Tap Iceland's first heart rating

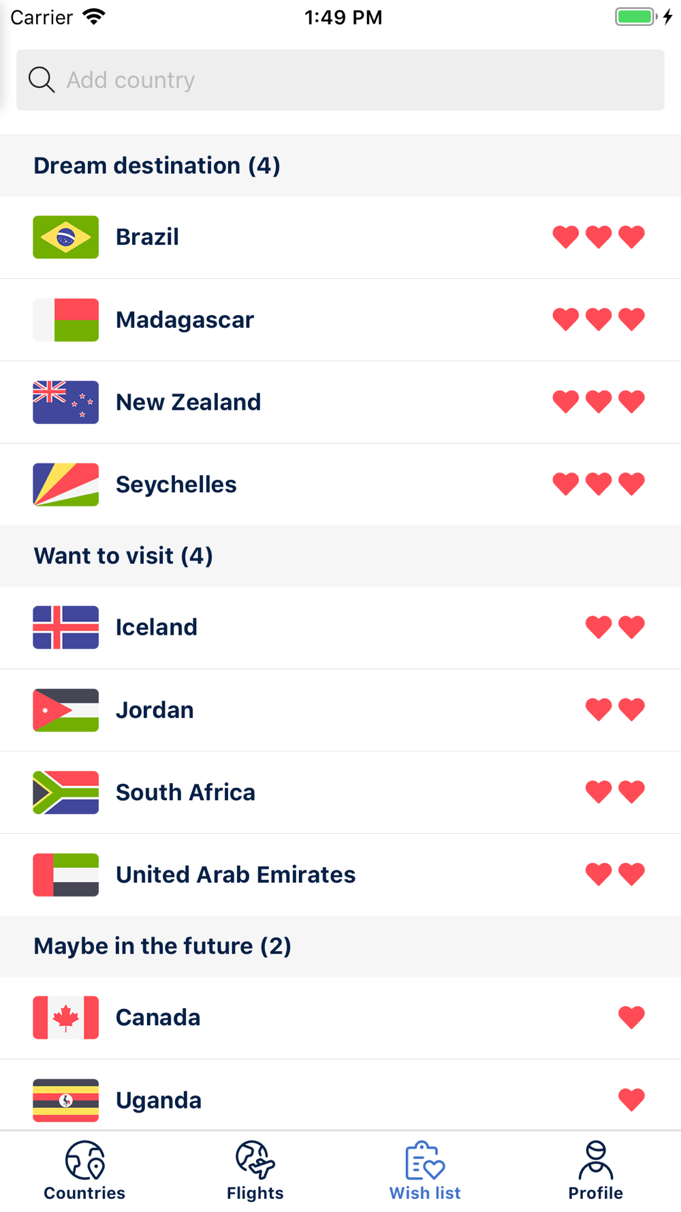pyautogui.click(x=599, y=627)
